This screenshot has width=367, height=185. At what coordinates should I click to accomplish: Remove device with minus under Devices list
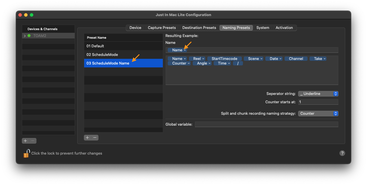coord(33,141)
